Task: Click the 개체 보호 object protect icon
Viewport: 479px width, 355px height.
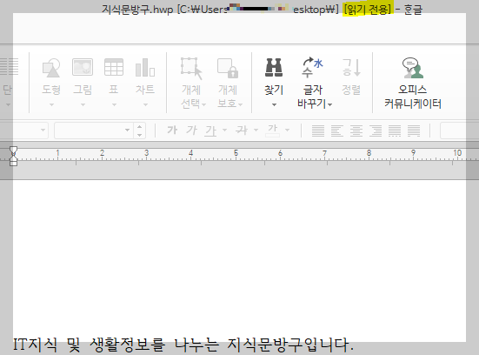Action: (228, 69)
